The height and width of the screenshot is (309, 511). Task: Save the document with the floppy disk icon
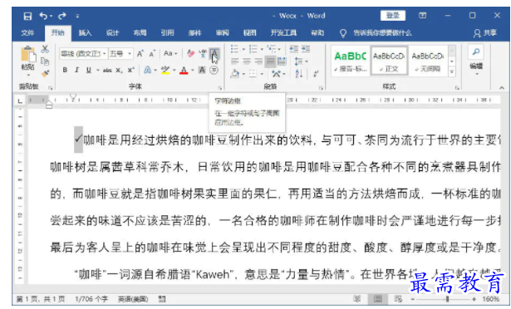(x=27, y=16)
